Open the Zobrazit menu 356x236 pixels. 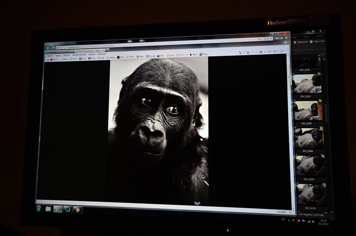click(x=66, y=55)
